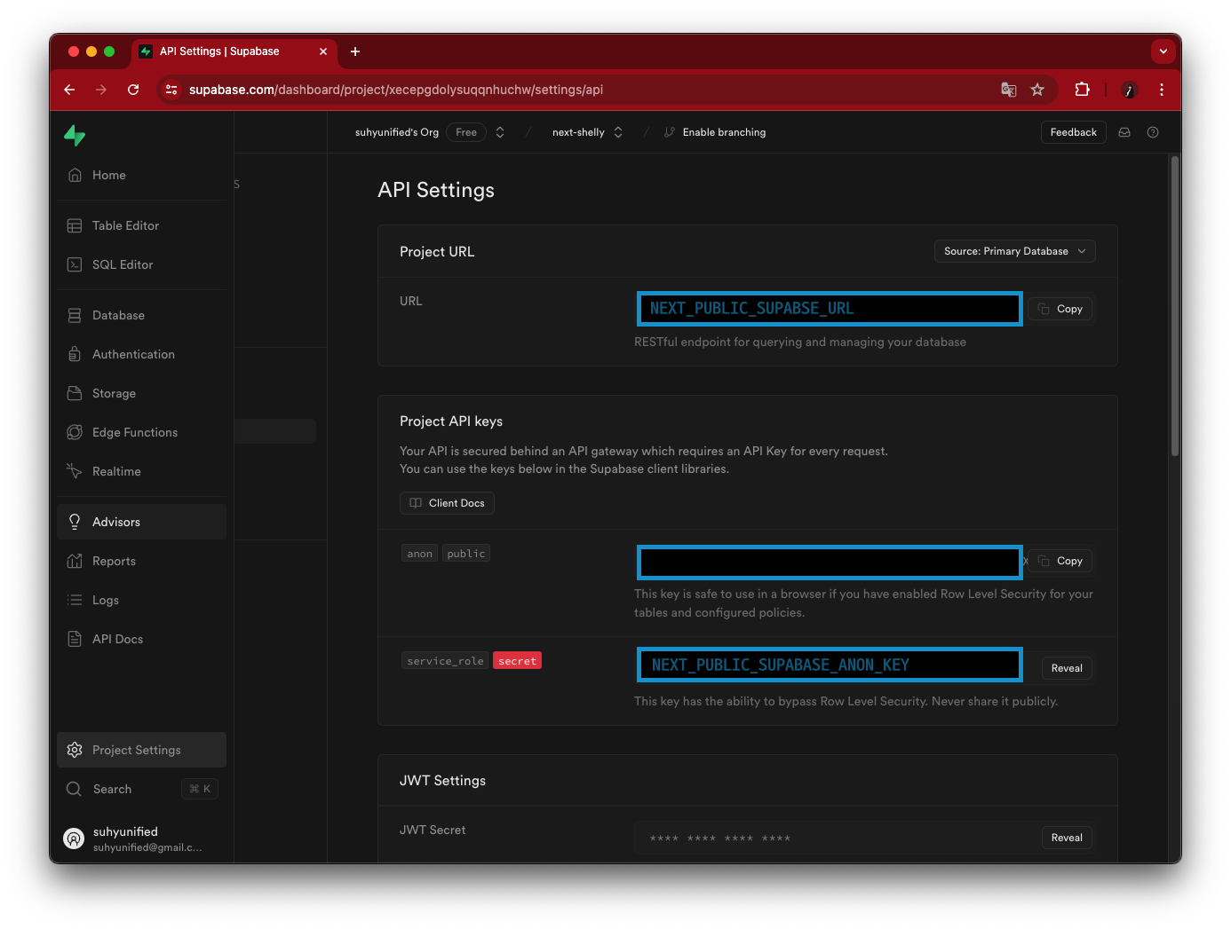Go to the Database section
The width and height of the screenshot is (1231, 929).
(142, 315)
